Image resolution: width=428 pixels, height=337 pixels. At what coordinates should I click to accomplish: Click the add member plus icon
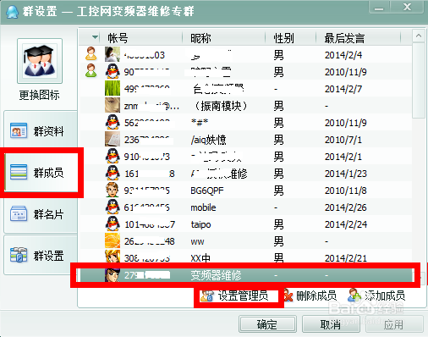pyautogui.click(x=354, y=296)
